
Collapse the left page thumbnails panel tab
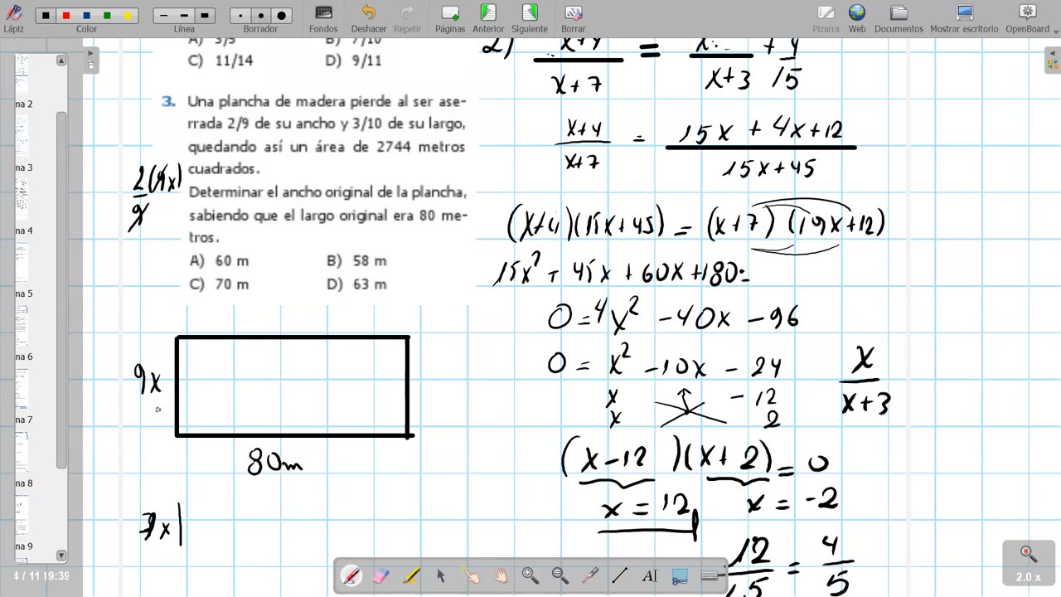click(92, 60)
